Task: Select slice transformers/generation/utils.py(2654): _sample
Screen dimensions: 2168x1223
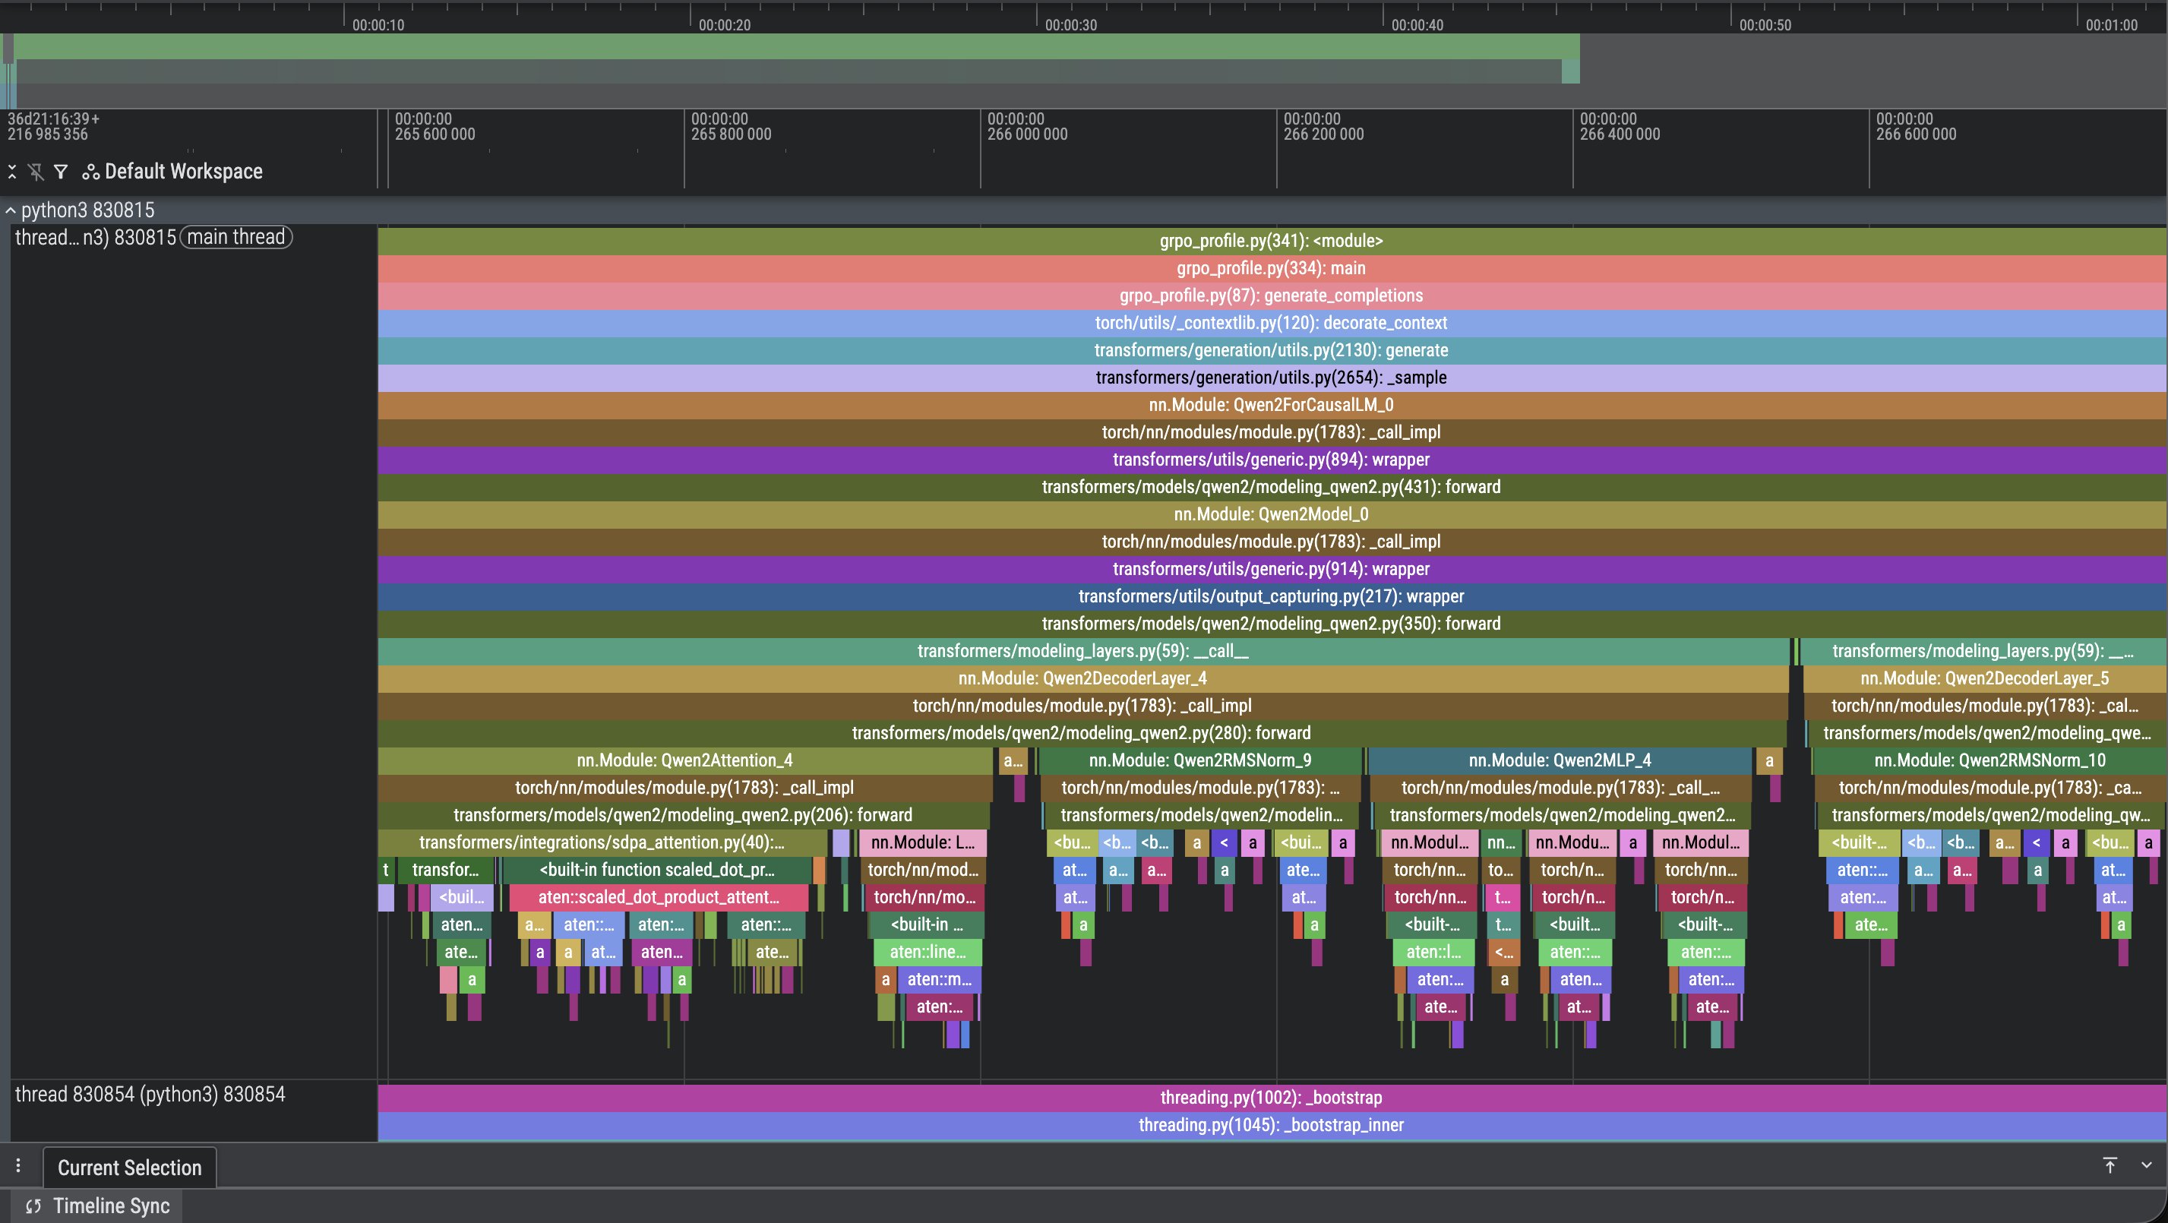Action: point(1271,378)
